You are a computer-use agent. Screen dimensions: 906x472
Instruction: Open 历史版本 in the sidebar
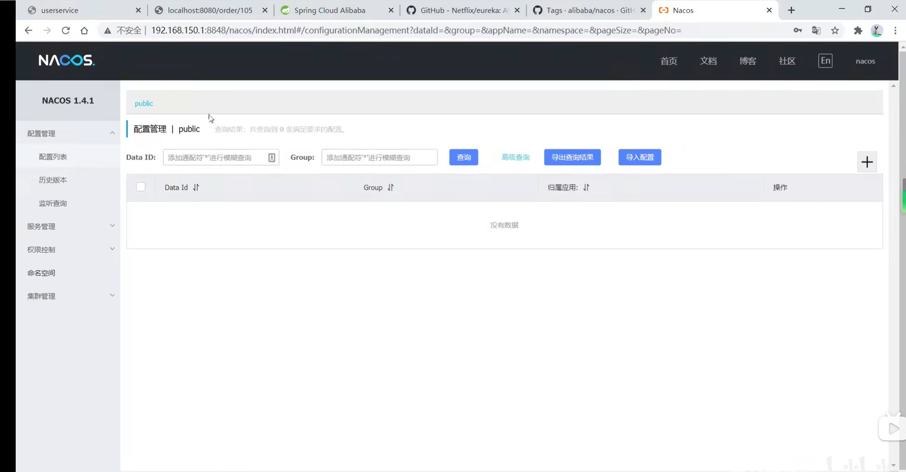click(x=53, y=180)
